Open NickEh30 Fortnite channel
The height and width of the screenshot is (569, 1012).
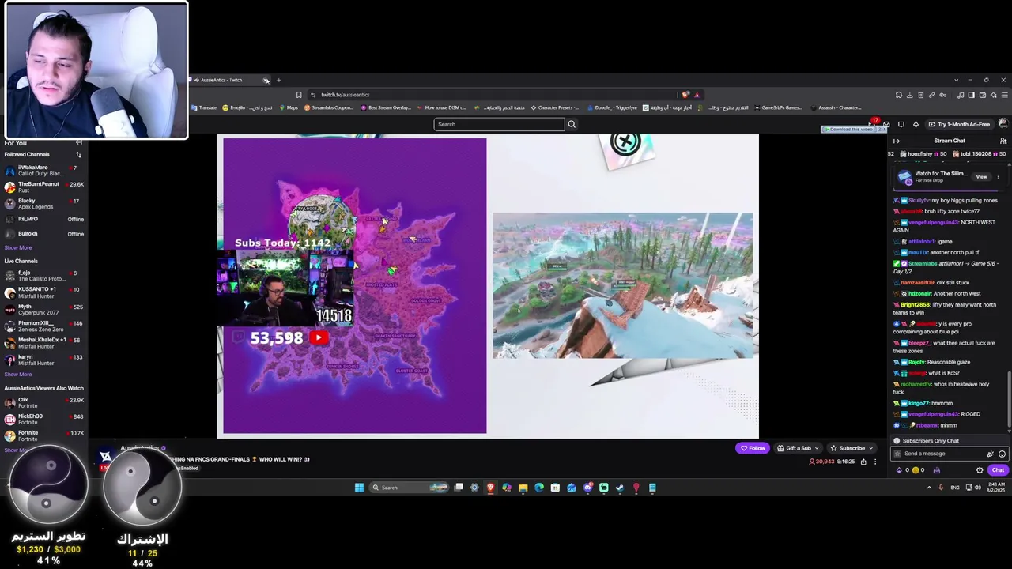[43, 419]
